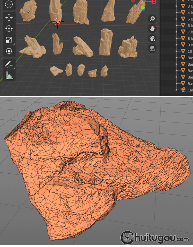This screenshot has width=193, height=247.
Task: Snap view to red X axis
Action: pyautogui.click(x=154, y=2)
